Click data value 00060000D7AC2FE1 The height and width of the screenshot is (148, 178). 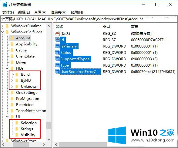pyautogui.click(x=148, y=40)
